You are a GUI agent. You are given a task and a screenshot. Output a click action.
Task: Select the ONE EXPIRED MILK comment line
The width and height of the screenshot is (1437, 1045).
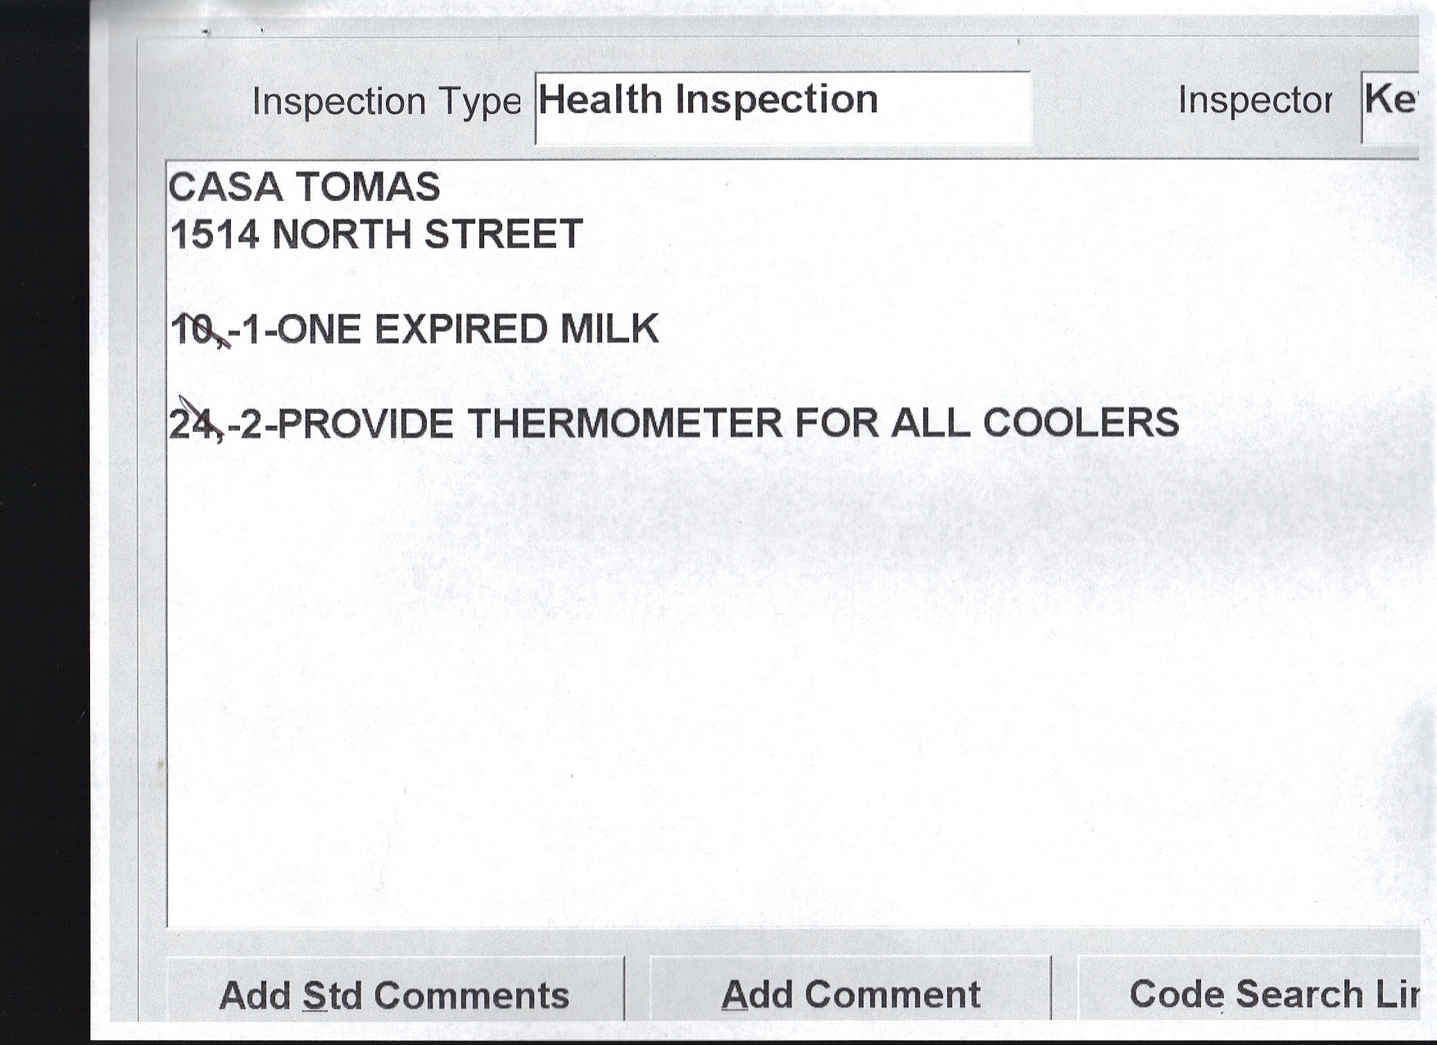[x=415, y=329]
